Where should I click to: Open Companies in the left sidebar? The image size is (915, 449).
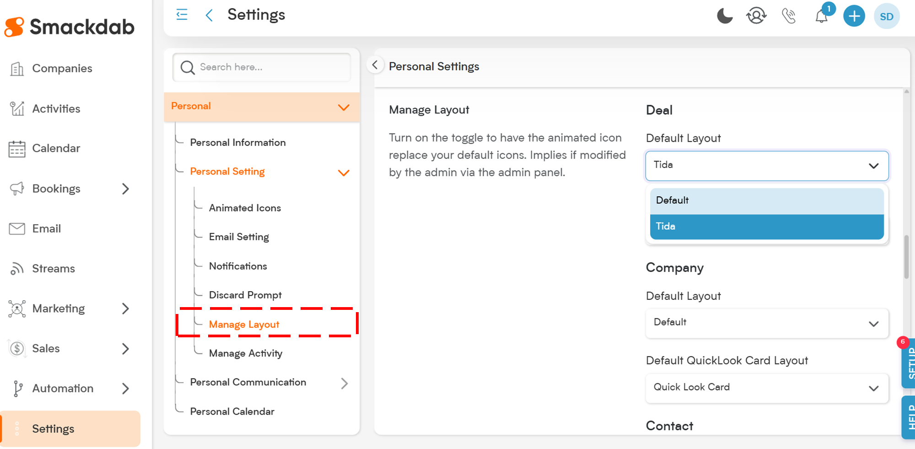[x=62, y=69]
